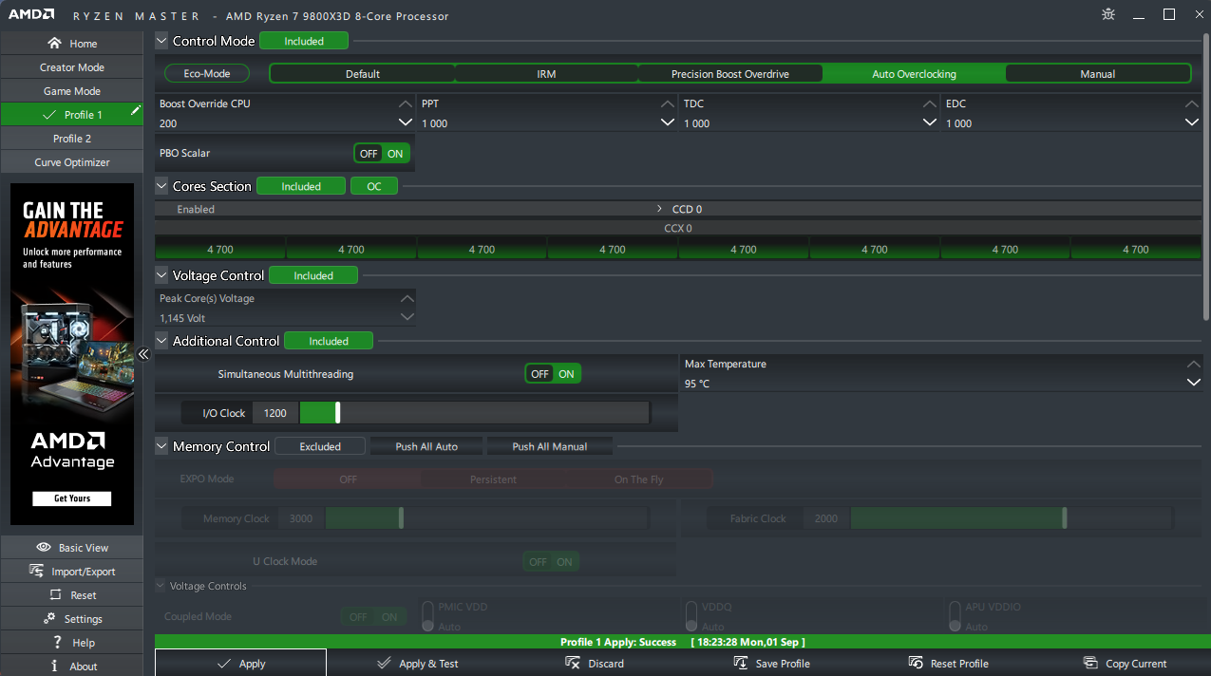
Task: Collapse the Voltage Controls subsection
Action: (161, 586)
